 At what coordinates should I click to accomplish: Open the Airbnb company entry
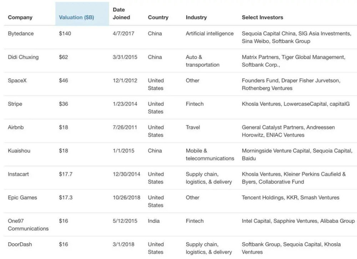click(17, 127)
